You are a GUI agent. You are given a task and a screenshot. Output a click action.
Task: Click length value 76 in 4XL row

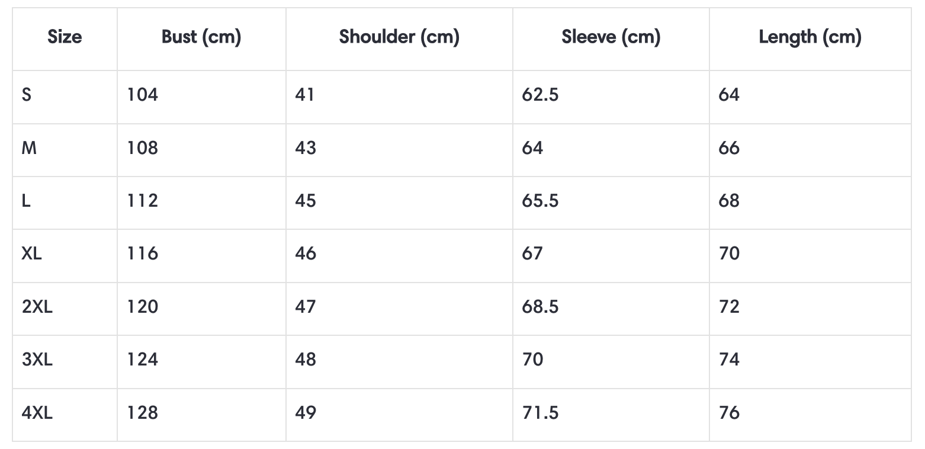click(x=729, y=412)
